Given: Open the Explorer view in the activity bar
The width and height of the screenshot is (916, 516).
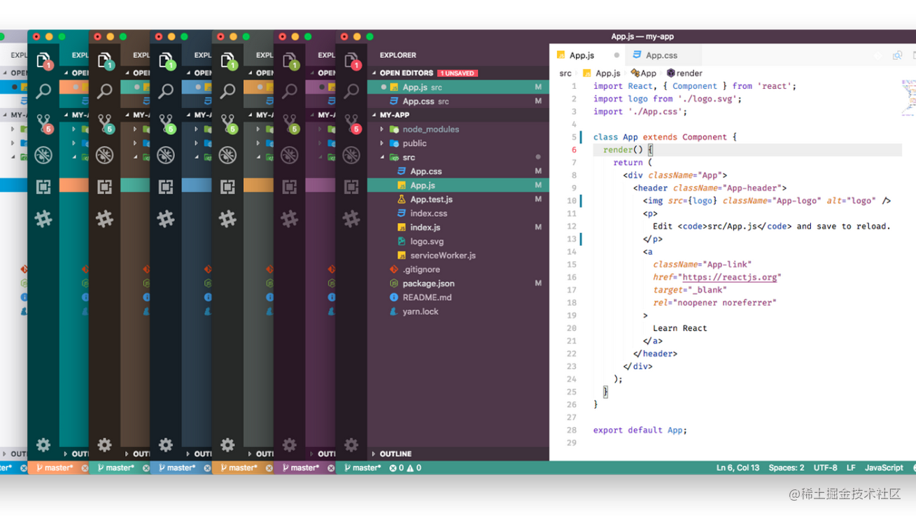Looking at the screenshot, I should [352, 60].
